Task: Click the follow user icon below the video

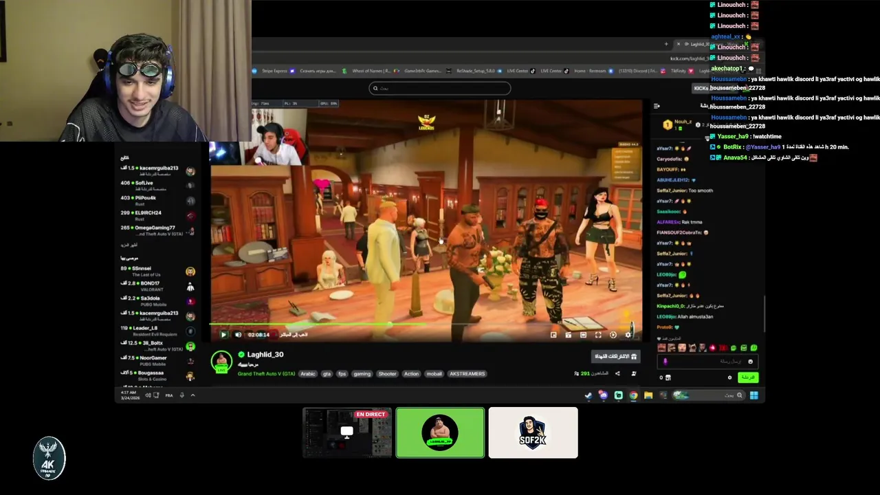Action: click(633, 374)
